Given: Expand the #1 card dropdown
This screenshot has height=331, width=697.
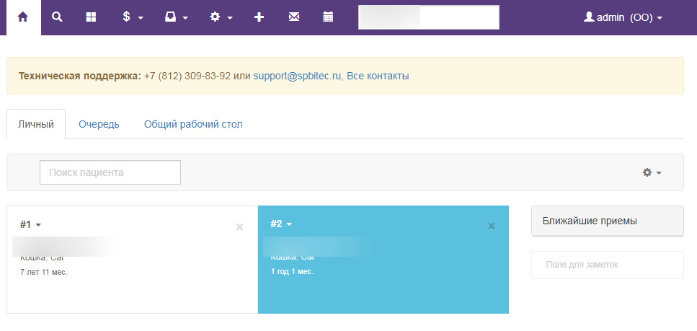Looking at the screenshot, I should tap(30, 225).
